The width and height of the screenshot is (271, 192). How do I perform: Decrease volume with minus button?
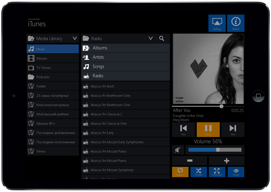189,161
